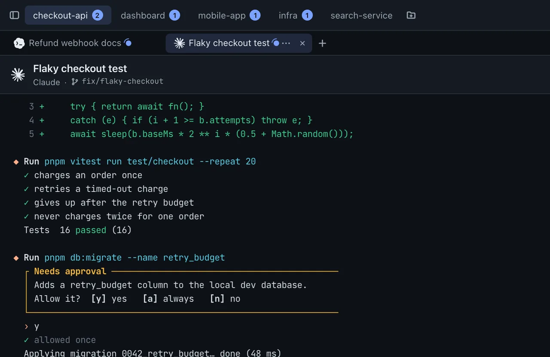Viewport: 550px width, 357px height.
Task: Click the Claude starburst icon in header
Action: point(18,75)
